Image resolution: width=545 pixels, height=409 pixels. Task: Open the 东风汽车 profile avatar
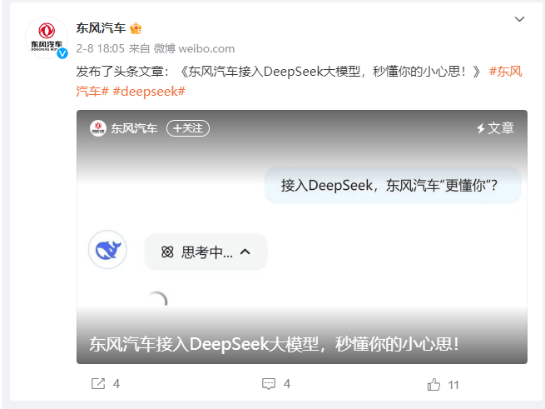tap(47, 38)
